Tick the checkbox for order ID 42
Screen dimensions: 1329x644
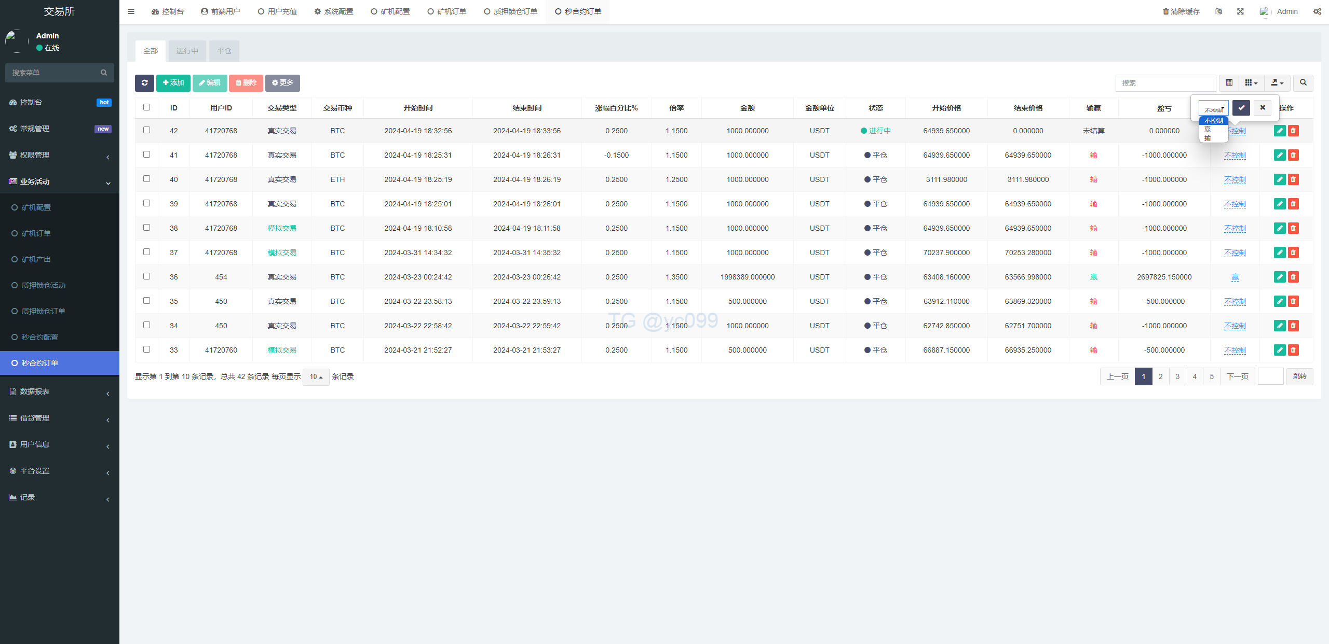coord(146,130)
